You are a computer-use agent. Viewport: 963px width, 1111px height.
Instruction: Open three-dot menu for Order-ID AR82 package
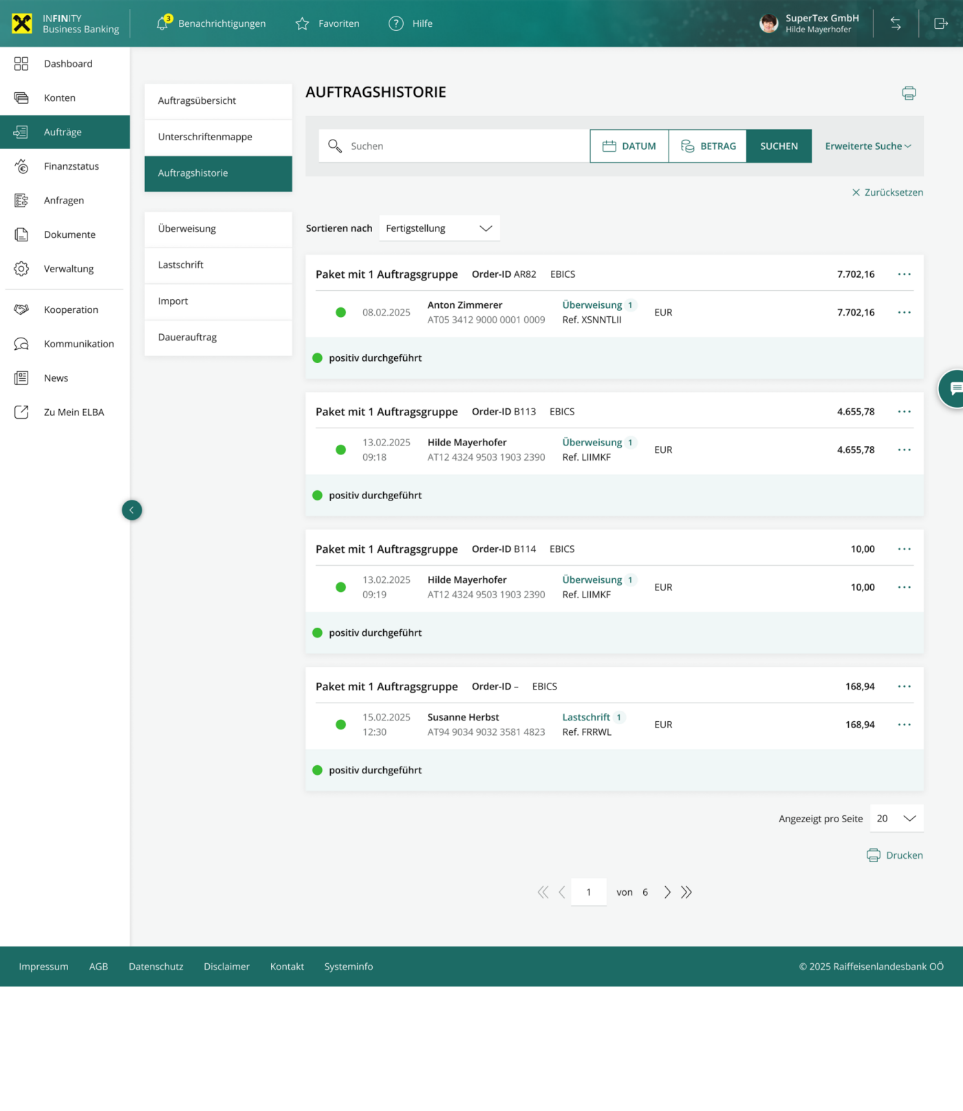coord(904,274)
